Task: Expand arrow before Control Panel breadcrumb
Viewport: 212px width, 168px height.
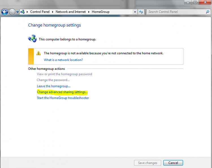Action: coord(27,12)
